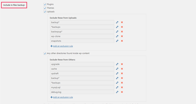The height and width of the screenshot is (104, 196).
Task: Edit the backwpup* exclusion rule
Action: tap(117, 32)
